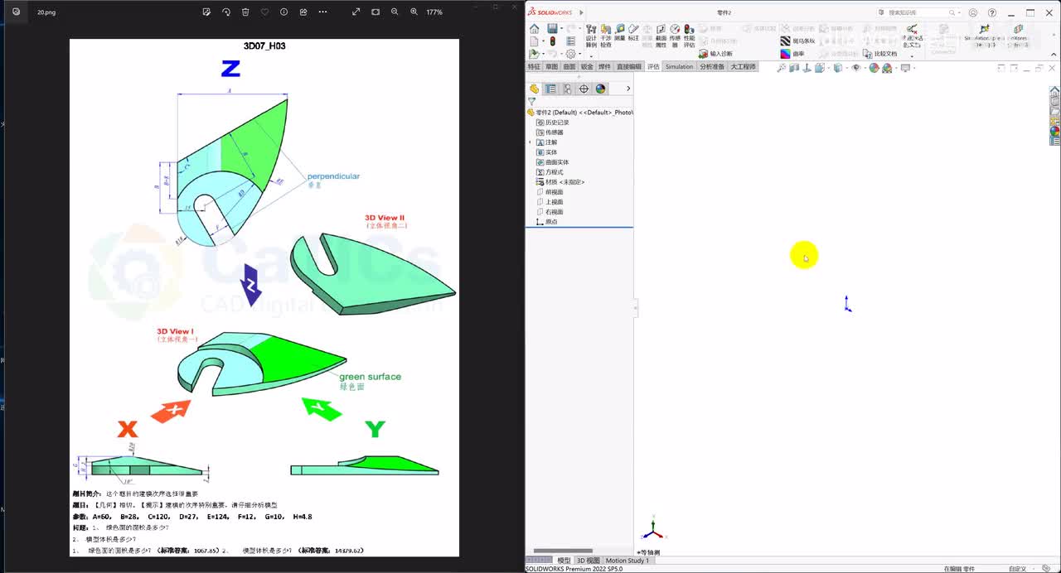Click the SOLIDWORKS Home icon
Viewport: 1061px width, 573px height.
click(535, 29)
